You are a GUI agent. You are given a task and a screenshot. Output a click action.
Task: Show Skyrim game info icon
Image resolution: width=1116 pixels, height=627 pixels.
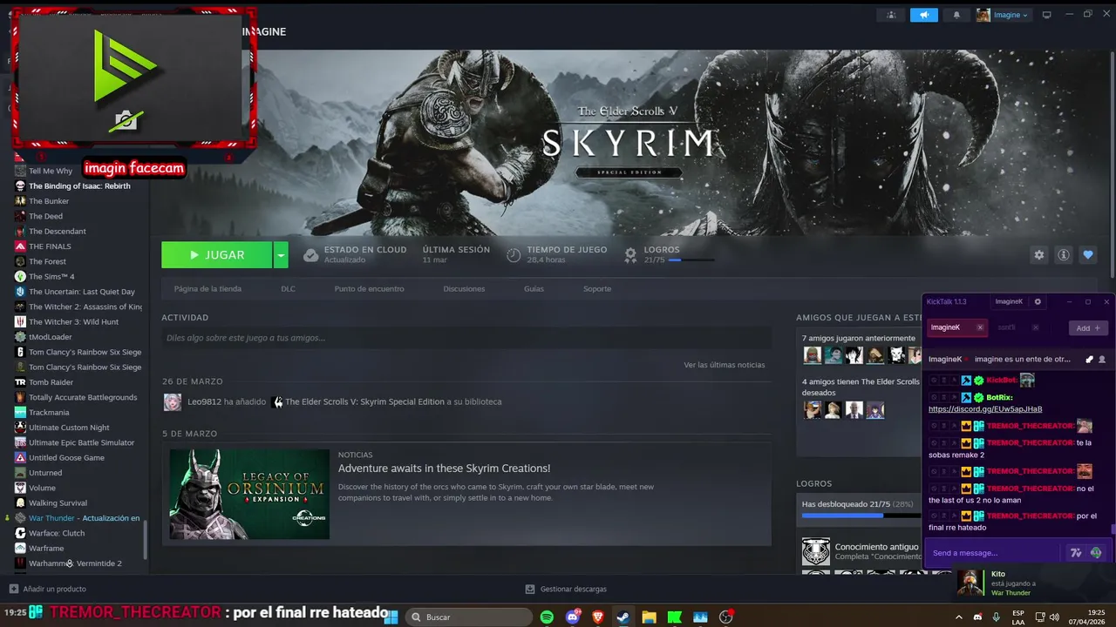(1063, 255)
